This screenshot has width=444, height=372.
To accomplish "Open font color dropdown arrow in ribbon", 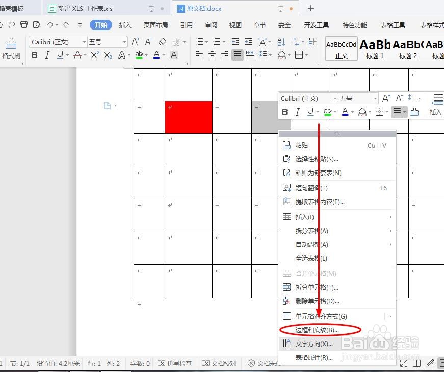I will [164, 55].
